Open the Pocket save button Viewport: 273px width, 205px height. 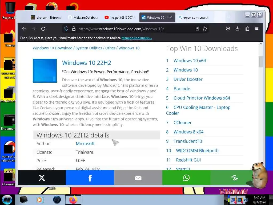coord(228,29)
